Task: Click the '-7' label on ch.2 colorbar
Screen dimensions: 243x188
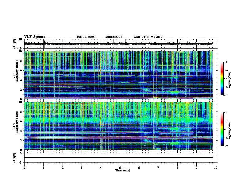Action: coord(226,146)
